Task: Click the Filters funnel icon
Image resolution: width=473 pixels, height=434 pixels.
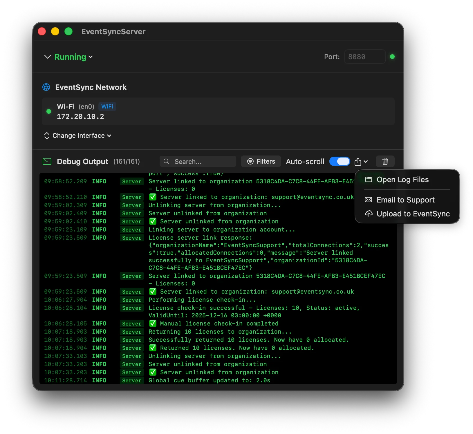Action: [250, 161]
